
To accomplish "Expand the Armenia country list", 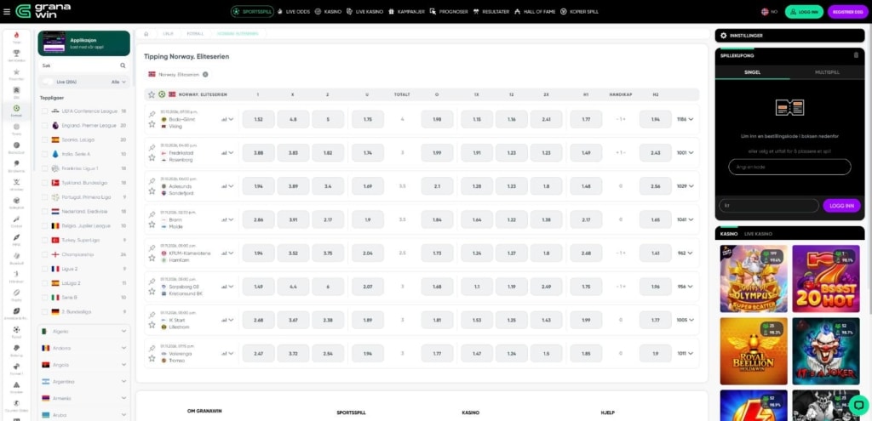I will click(84, 398).
